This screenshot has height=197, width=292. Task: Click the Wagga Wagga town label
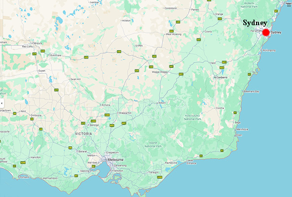[x=160, y=72]
